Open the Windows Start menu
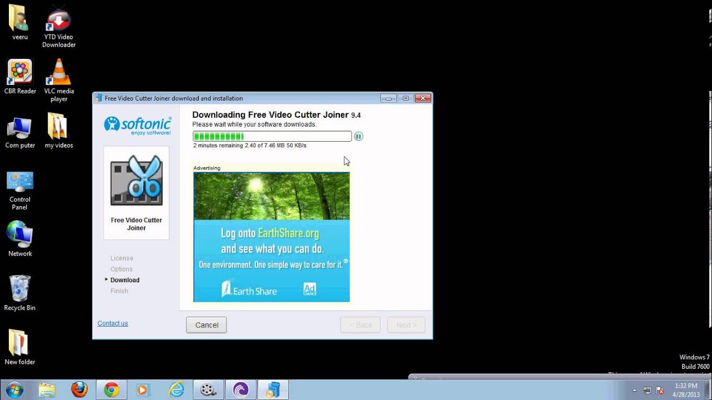712x400 pixels. (x=14, y=390)
